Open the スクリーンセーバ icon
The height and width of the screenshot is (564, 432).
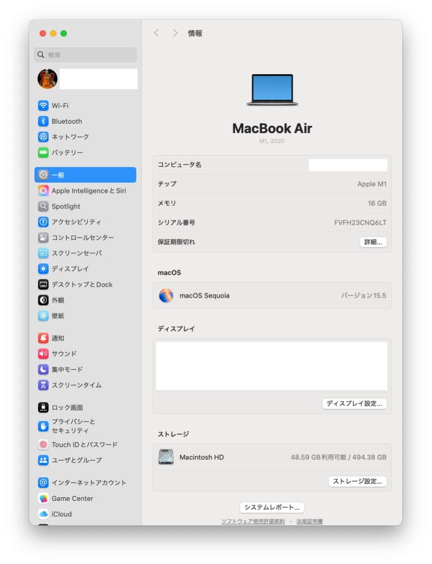(x=43, y=253)
